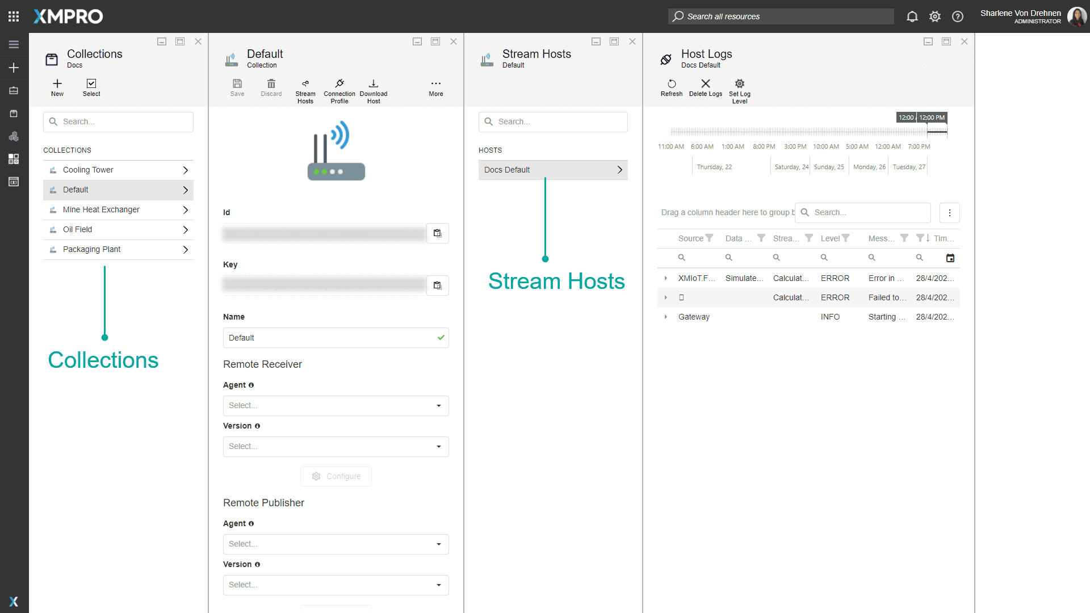Open the Remote Receiver Agent dropdown
This screenshot has width=1090, height=613.
click(x=336, y=406)
